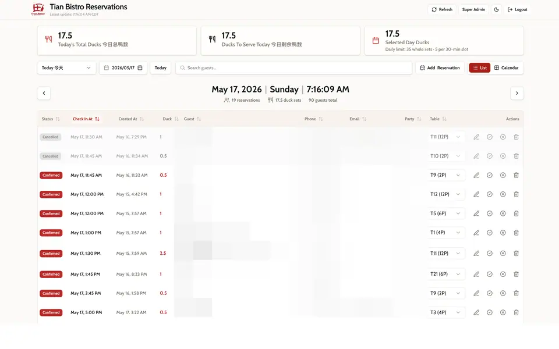The image size is (559, 349).
Task: Mark T10 (2P) reservation as checked
Action: (490, 156)
